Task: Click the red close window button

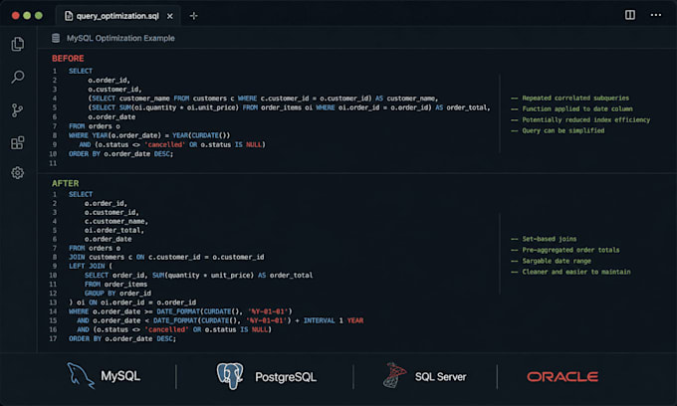Action: point(16,16)
